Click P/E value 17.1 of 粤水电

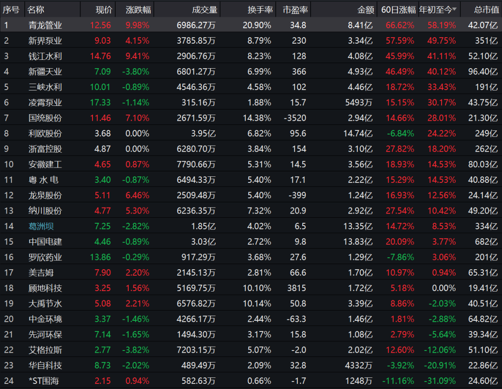click(298, 180)
